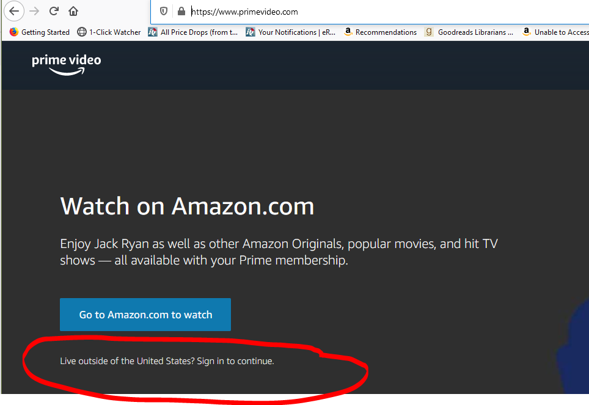
Task: Click the padlock site security icon
Action: tap(181, 12)
